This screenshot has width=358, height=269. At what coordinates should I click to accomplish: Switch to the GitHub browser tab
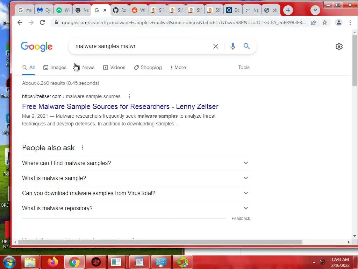pyautogui.click(x=120, y=10)
